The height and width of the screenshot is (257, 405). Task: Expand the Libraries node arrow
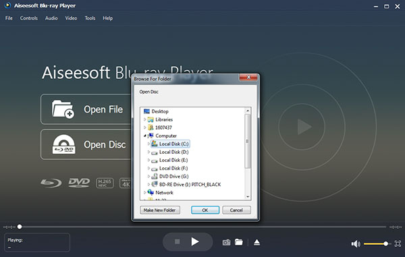[144, 119]
